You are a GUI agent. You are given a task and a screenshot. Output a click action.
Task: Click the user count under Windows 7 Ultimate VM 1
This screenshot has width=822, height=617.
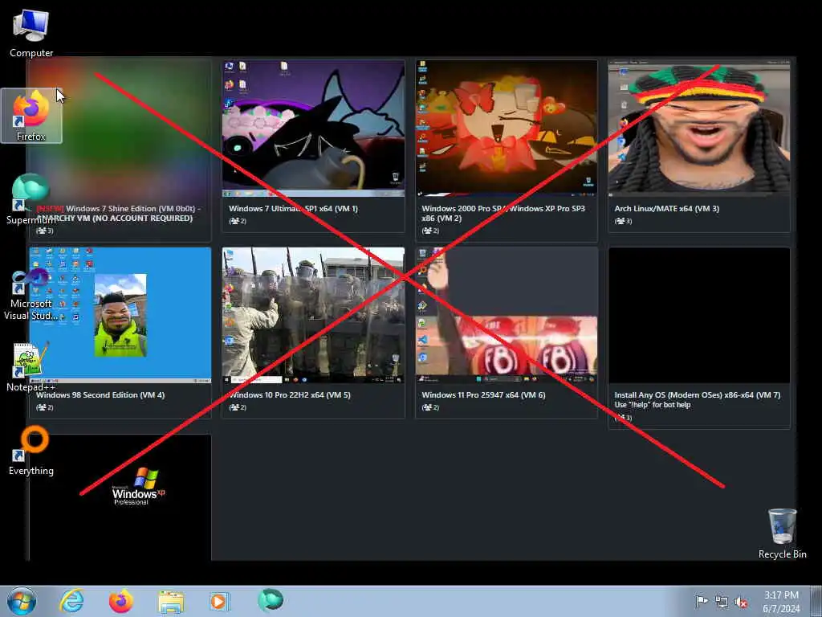238,221
